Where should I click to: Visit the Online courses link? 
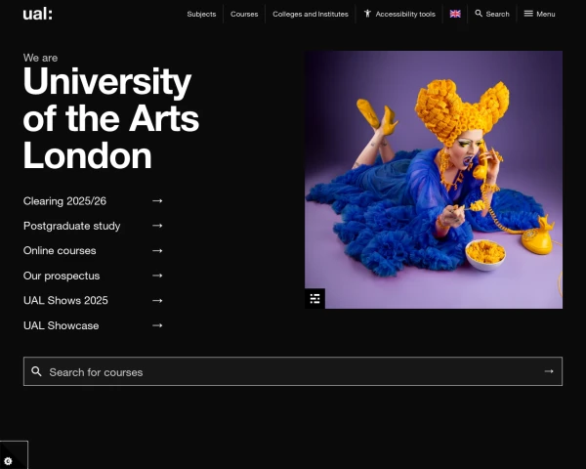pyautogui.click(x=60, y=250)
